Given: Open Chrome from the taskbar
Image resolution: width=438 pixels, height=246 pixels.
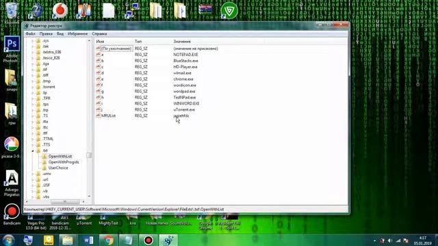Looking at the screenshot, I should [x=108, y=240].
